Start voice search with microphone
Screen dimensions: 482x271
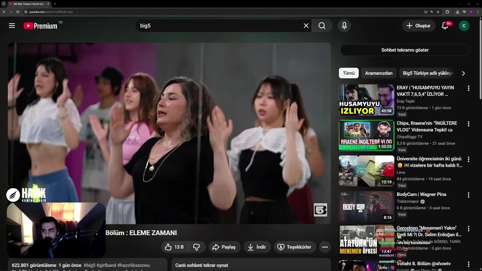344,26
